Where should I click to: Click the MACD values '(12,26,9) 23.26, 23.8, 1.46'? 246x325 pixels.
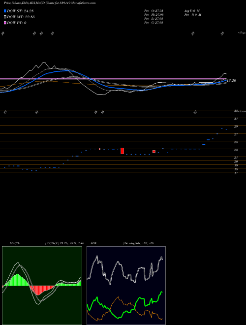click(x=64, y=243)
